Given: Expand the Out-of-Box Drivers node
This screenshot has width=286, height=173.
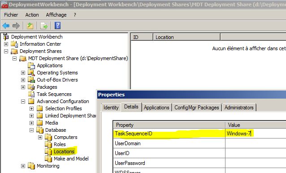Looking at the screenshot, I should (23, 80).
